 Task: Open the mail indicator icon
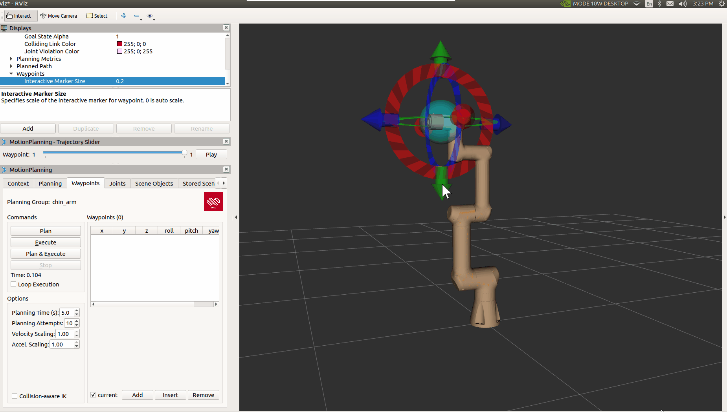pos(670,4)
